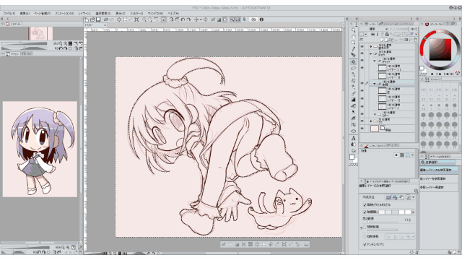Select the third auto-select sub tool
This screenshot has height=260, width=462.
pyautogui.click(x=439, y=178)
